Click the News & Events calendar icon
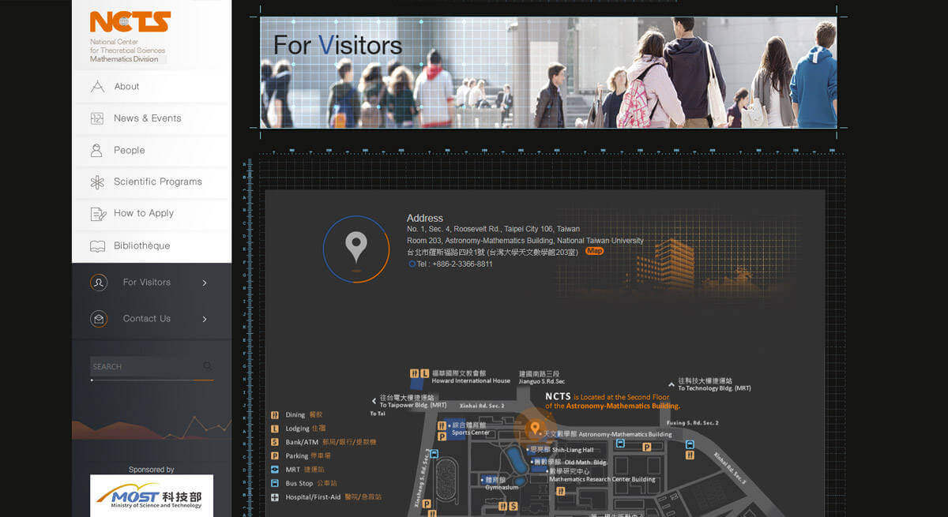948x517 pixels. click(97, 118)
